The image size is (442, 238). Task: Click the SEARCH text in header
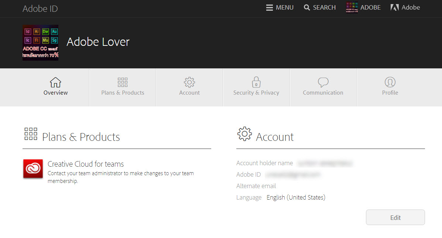[x=324, y=8]
